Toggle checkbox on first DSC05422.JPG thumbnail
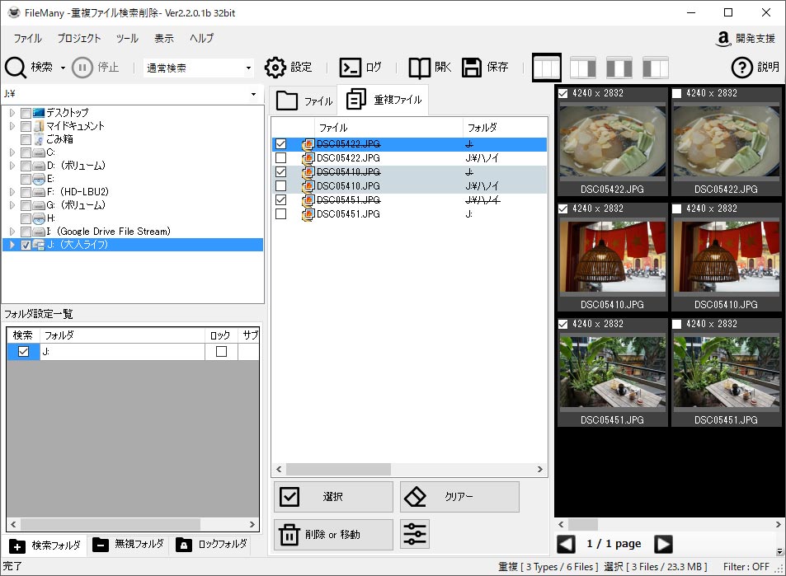786x576 pixels. point(563,93)
